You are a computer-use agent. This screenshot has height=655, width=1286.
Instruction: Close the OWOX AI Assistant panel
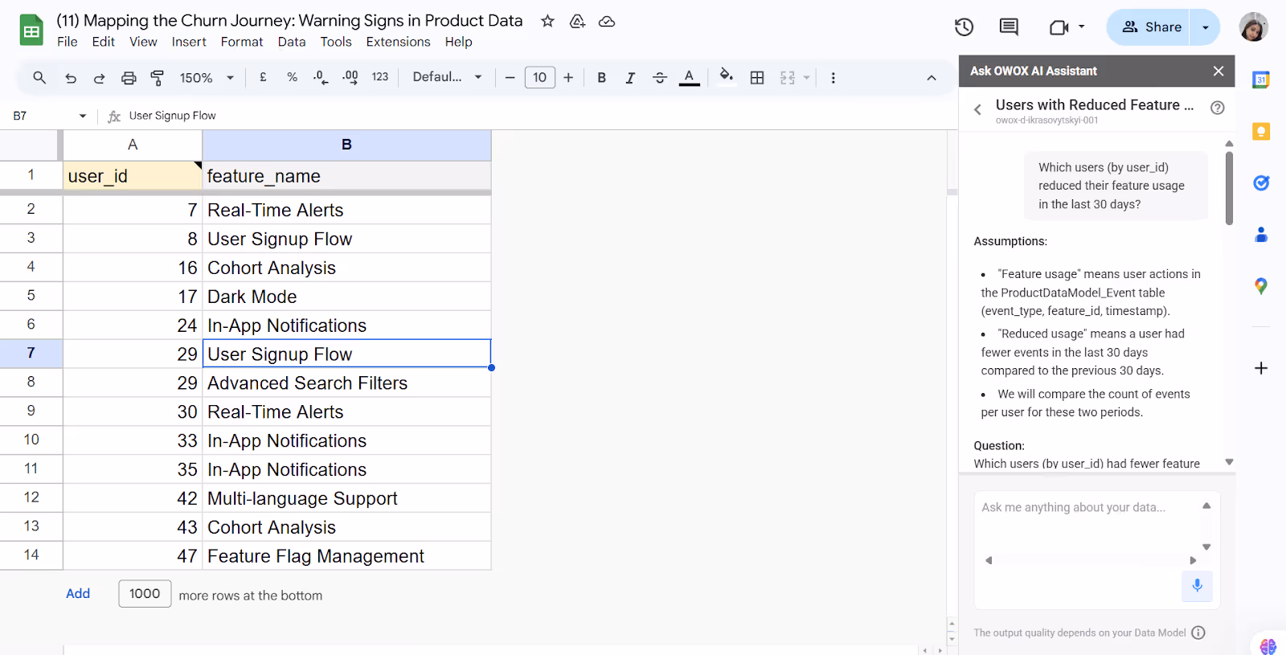click(1218, 71)
